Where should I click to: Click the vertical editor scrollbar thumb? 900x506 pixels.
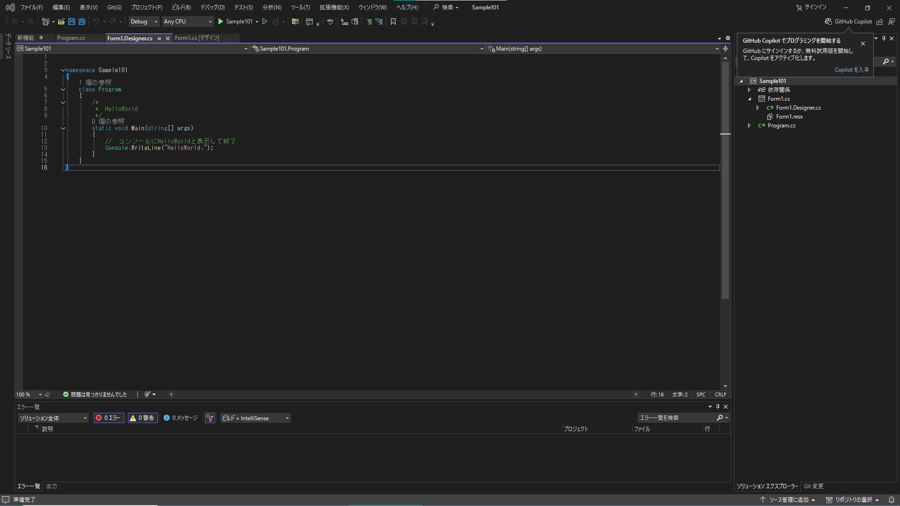(x=725, y=180)
